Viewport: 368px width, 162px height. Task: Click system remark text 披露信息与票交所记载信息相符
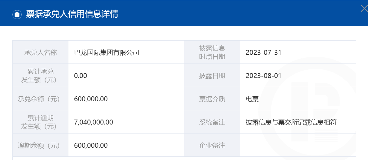tap(291, 122)
